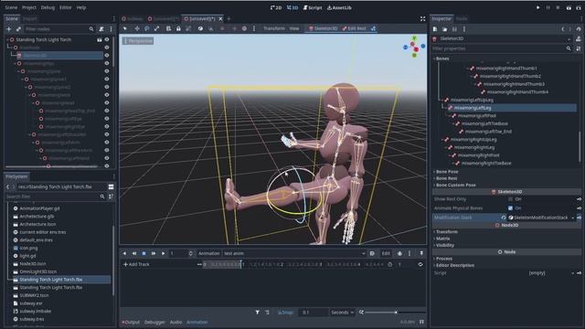The height and width of the screenshot is (329, 585).
Task: Open the Editor menu
Action: (65, 7)
